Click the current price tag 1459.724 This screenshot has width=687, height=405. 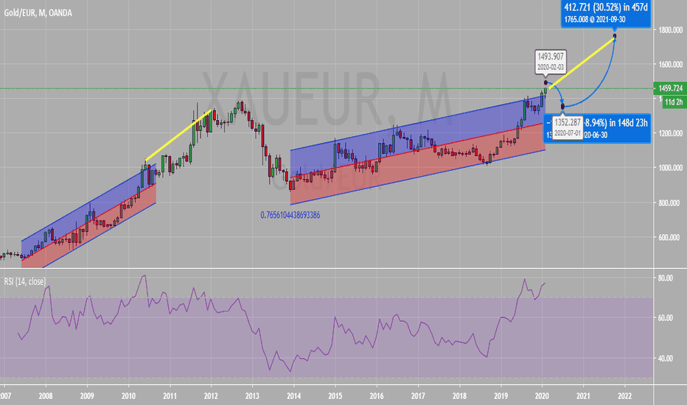tap(670, 88)
